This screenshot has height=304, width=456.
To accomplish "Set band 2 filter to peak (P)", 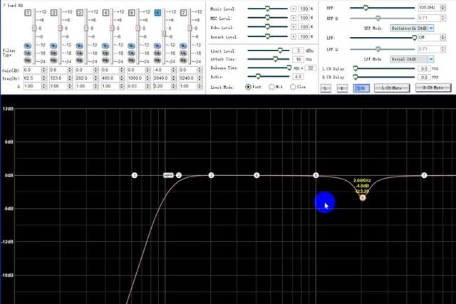I will click(x=53, y=46).
